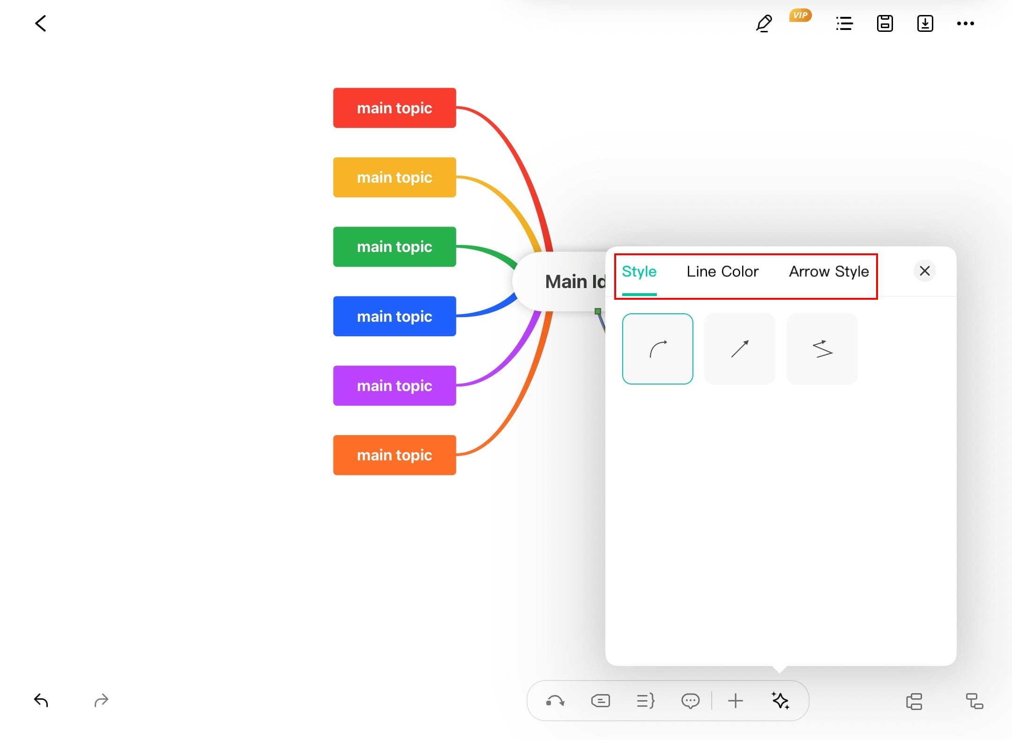The width and height of the screenshot is (1012, 740).
Task: Close the relationship style panel
Action: coord(924,271)
